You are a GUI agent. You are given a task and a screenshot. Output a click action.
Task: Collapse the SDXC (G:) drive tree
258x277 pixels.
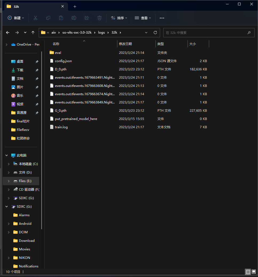[x=6, y=206]
